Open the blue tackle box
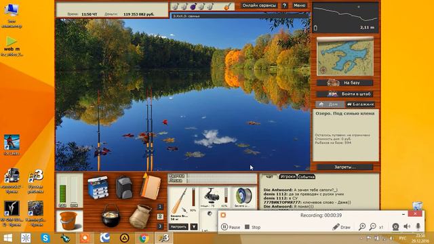This screenshot has height=244, width=434. tap(98, 187)
